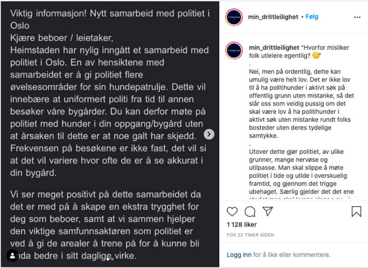368x268 pixels.
Task: Open min_drittleilighet username in the post header
Action: click(x=274, y=17)
